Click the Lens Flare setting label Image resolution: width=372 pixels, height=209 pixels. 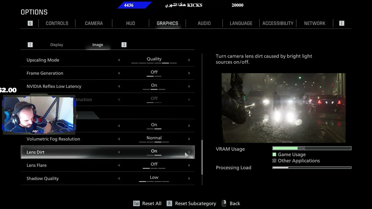37,165
